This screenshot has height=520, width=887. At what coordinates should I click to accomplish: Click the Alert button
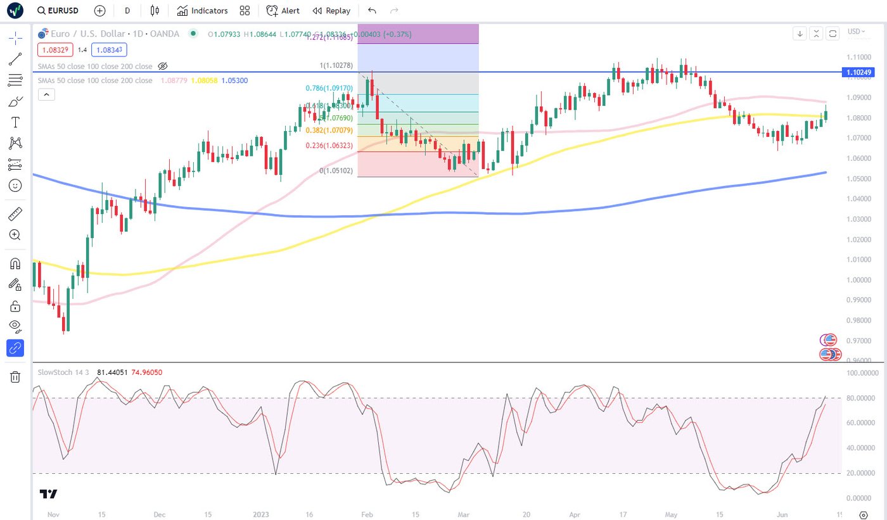[x=283, y=11]
